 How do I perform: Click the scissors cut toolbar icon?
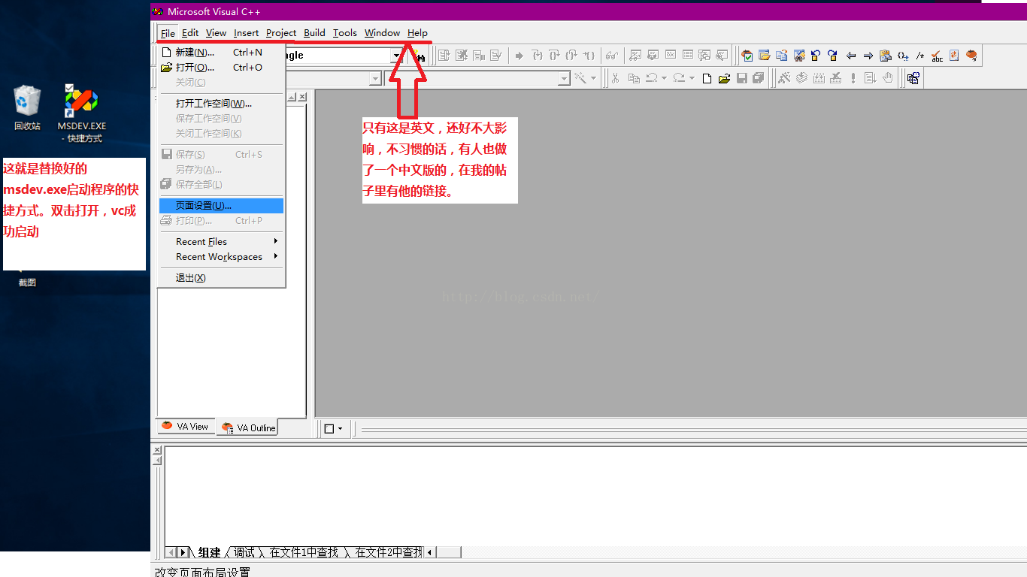point(615,78)
